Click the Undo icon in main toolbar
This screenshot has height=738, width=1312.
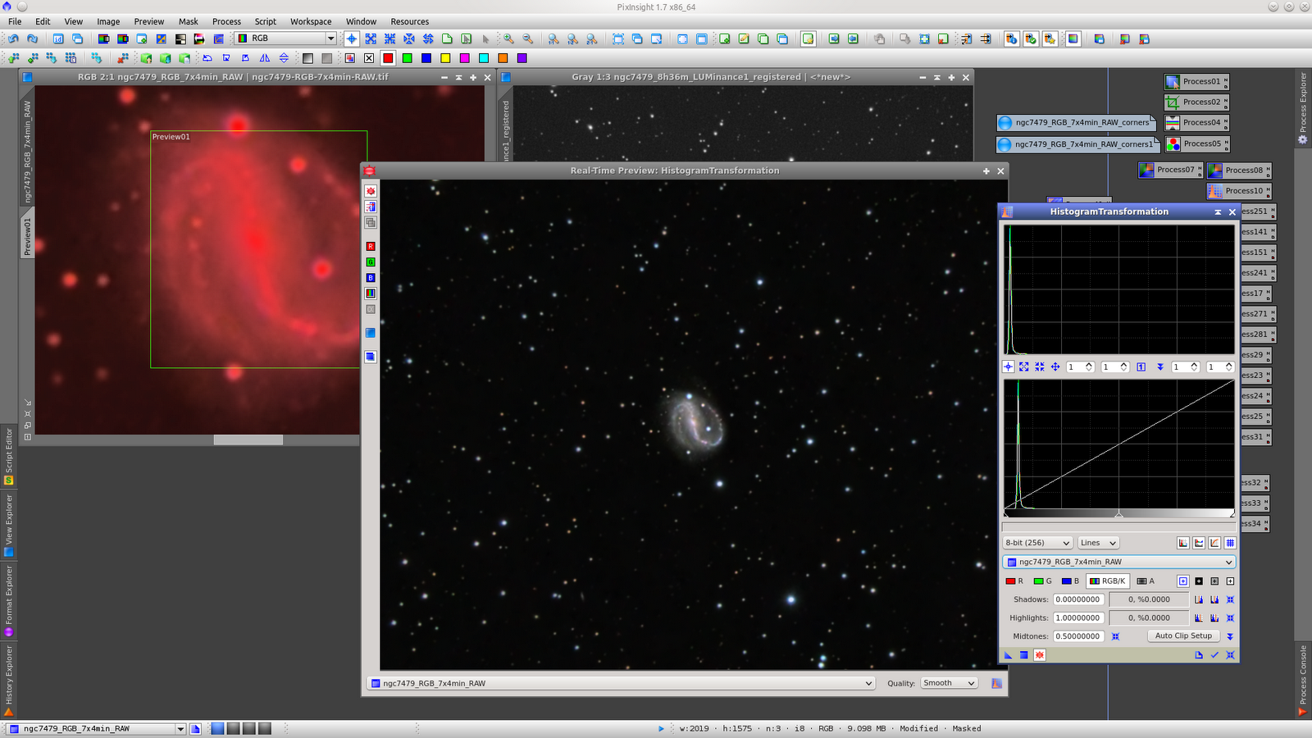[x=13, y=39]
